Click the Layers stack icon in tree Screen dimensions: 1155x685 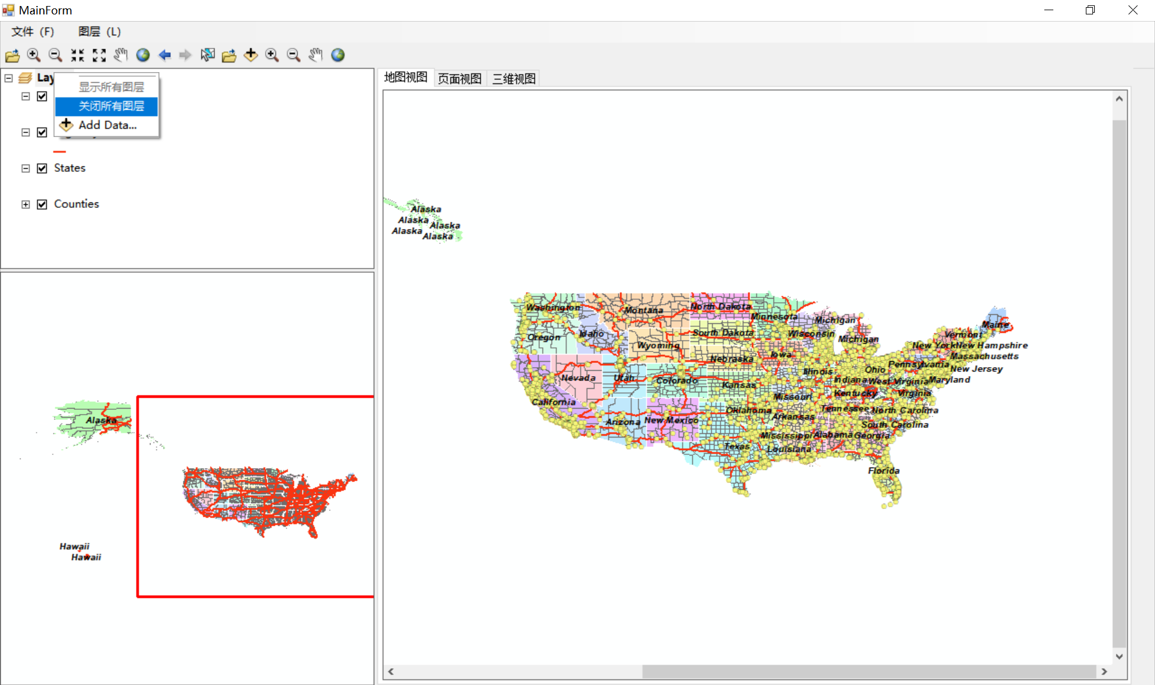pos(25,78)
